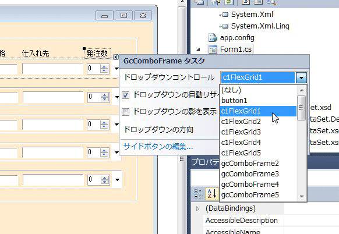Click the app.config file icon
Image resolution: width=339 pixels, height=234 pixels.
pyautogui.click(x=213, y=38)
